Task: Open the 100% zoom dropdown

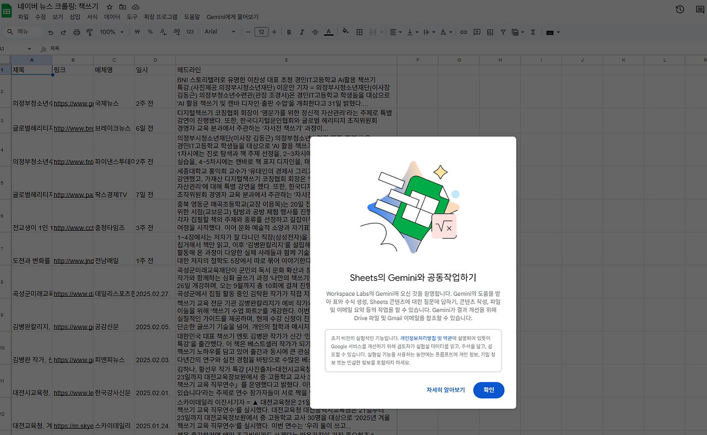Action: (x=110, y=32)
